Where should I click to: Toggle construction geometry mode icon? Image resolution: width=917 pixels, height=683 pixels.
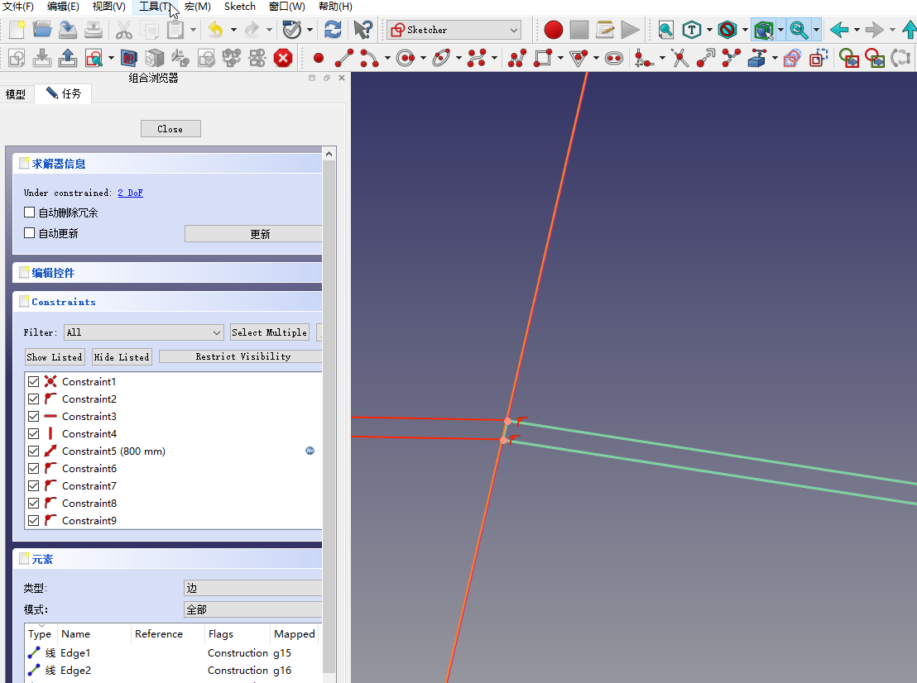[x=819, y=58]
